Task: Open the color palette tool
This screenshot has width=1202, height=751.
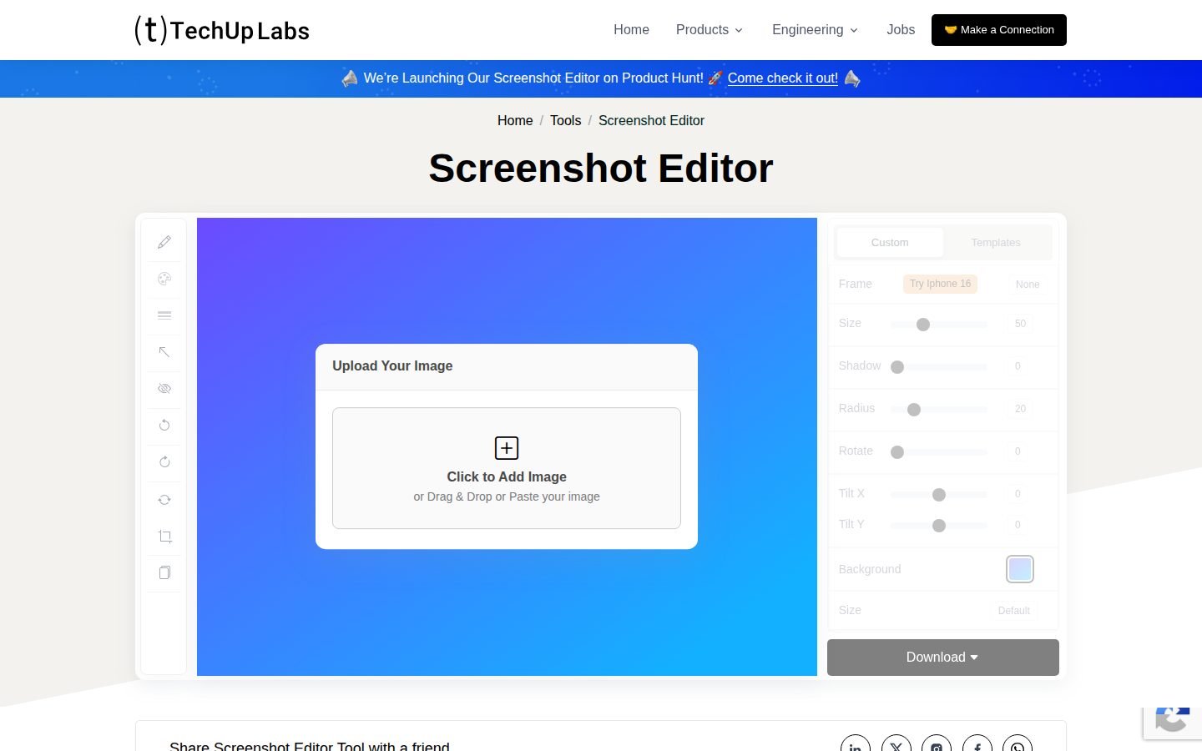Action: [164, 279]
